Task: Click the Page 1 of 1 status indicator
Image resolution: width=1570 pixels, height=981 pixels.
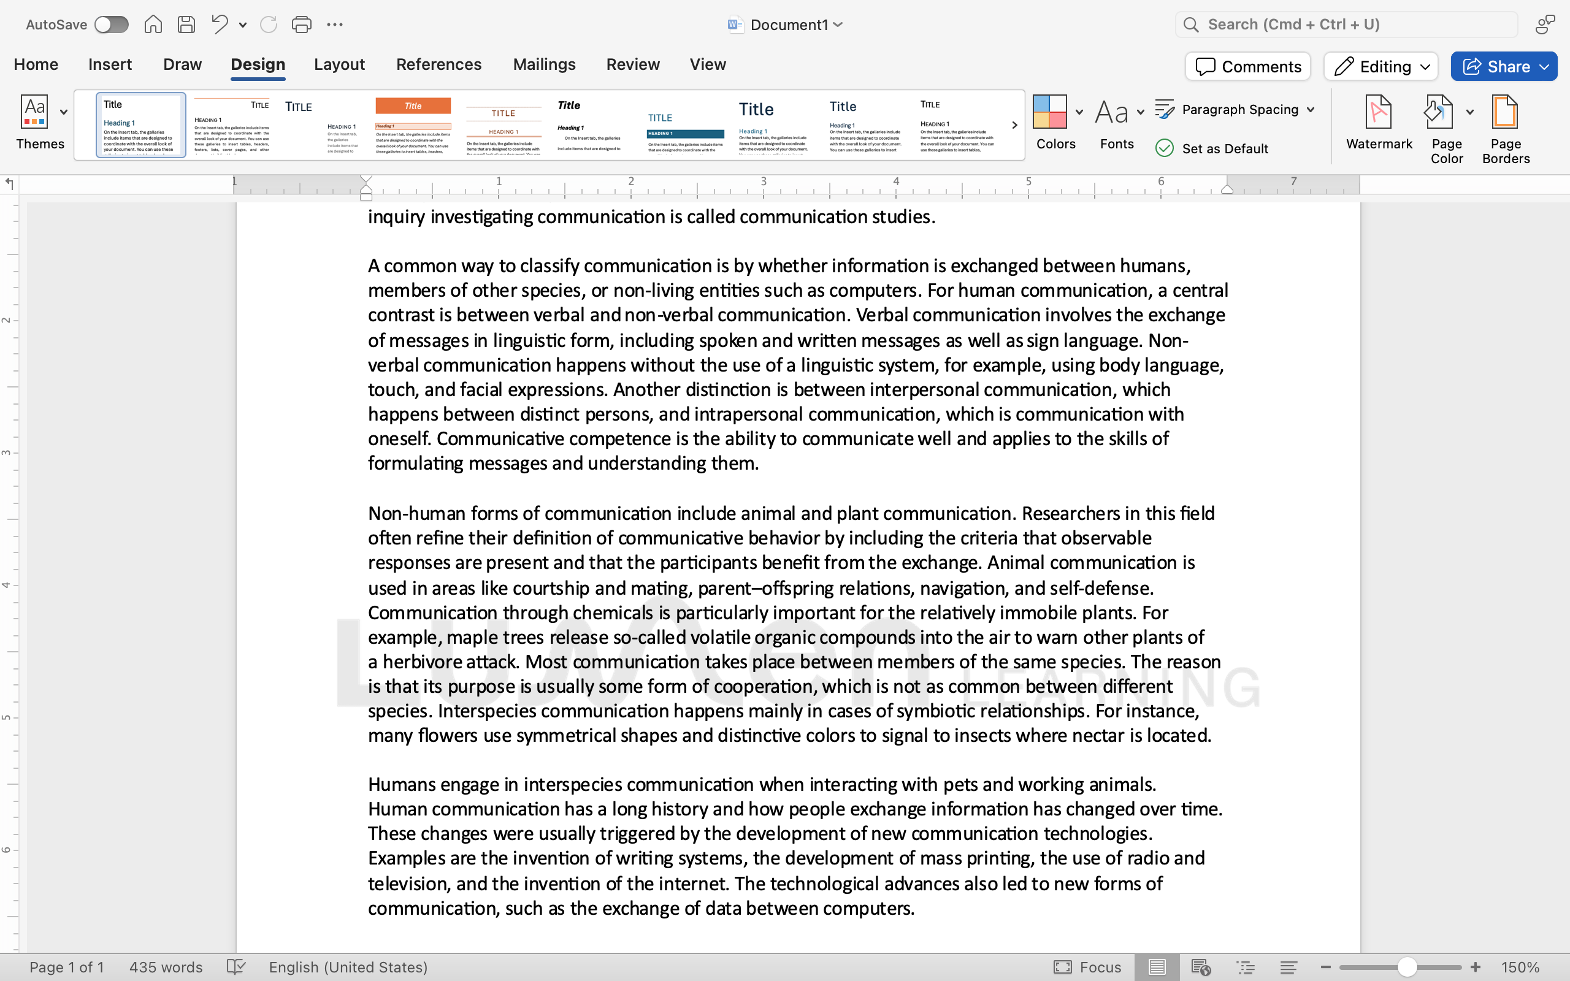Action: coord(67,968)
